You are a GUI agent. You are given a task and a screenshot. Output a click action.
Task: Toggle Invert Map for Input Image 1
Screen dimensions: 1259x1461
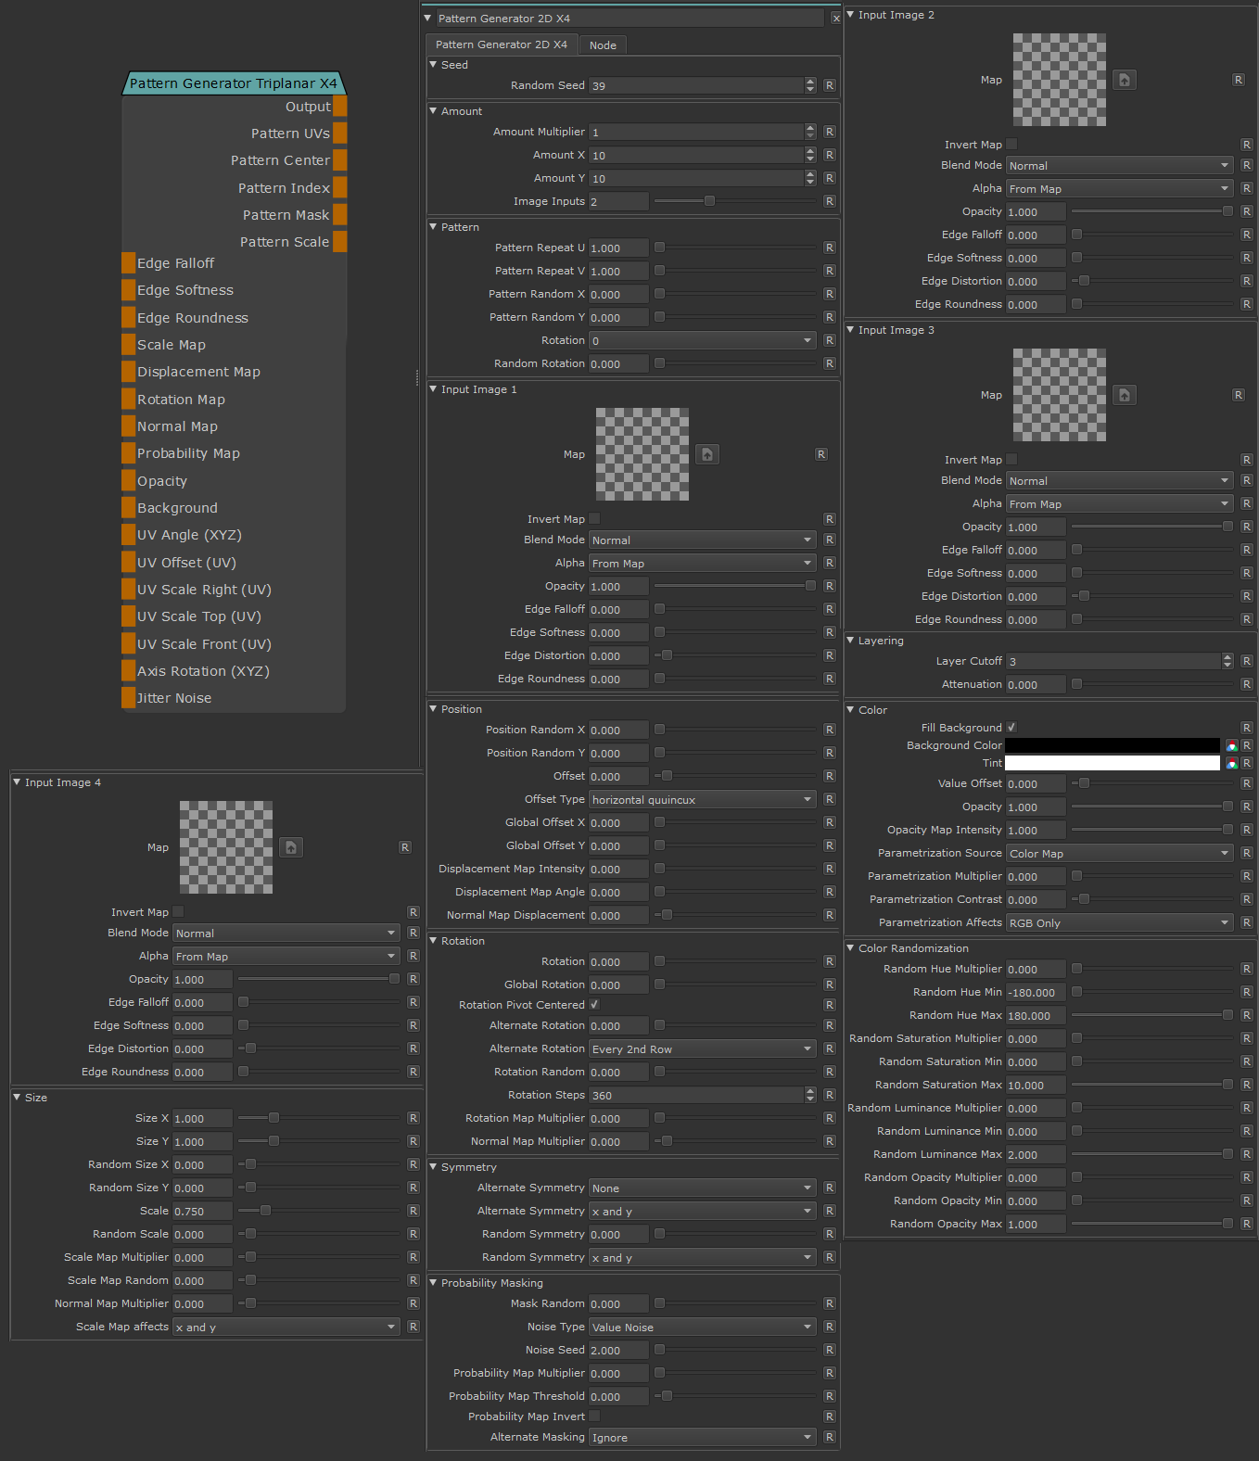(594, 519)
